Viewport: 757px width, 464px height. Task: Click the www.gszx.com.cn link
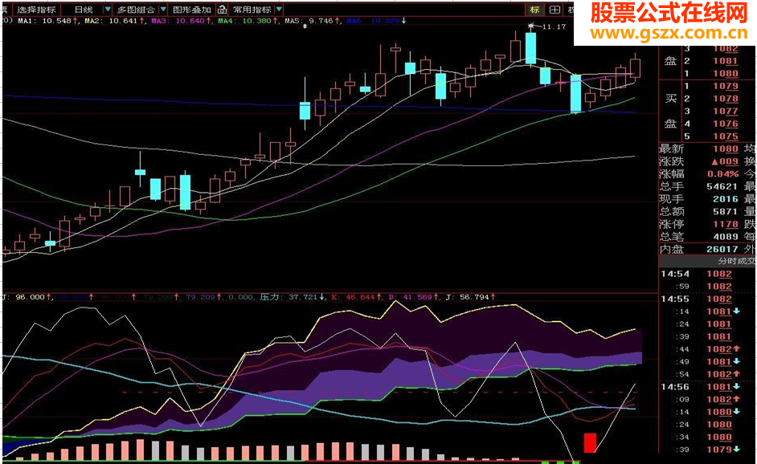tap(669, 33)
